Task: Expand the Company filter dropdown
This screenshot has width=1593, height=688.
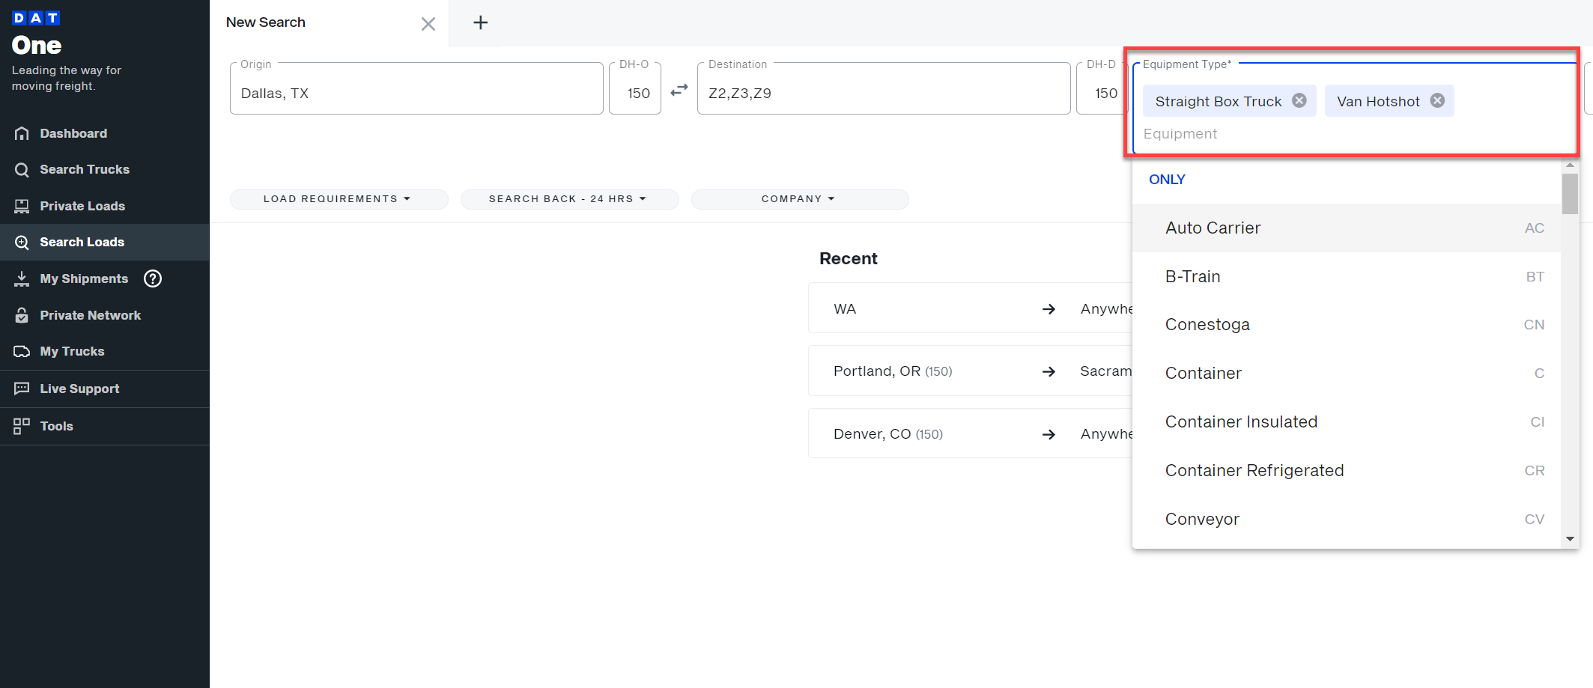Action: pos(798,198)
